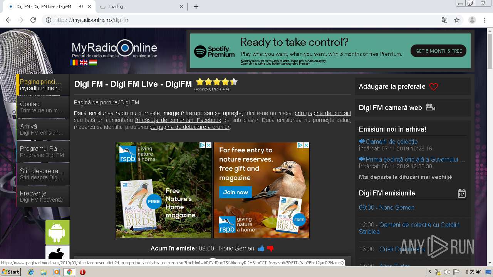Open the Windows Start menu
Viewport: 493px width, 277px height.
point(11,272)
